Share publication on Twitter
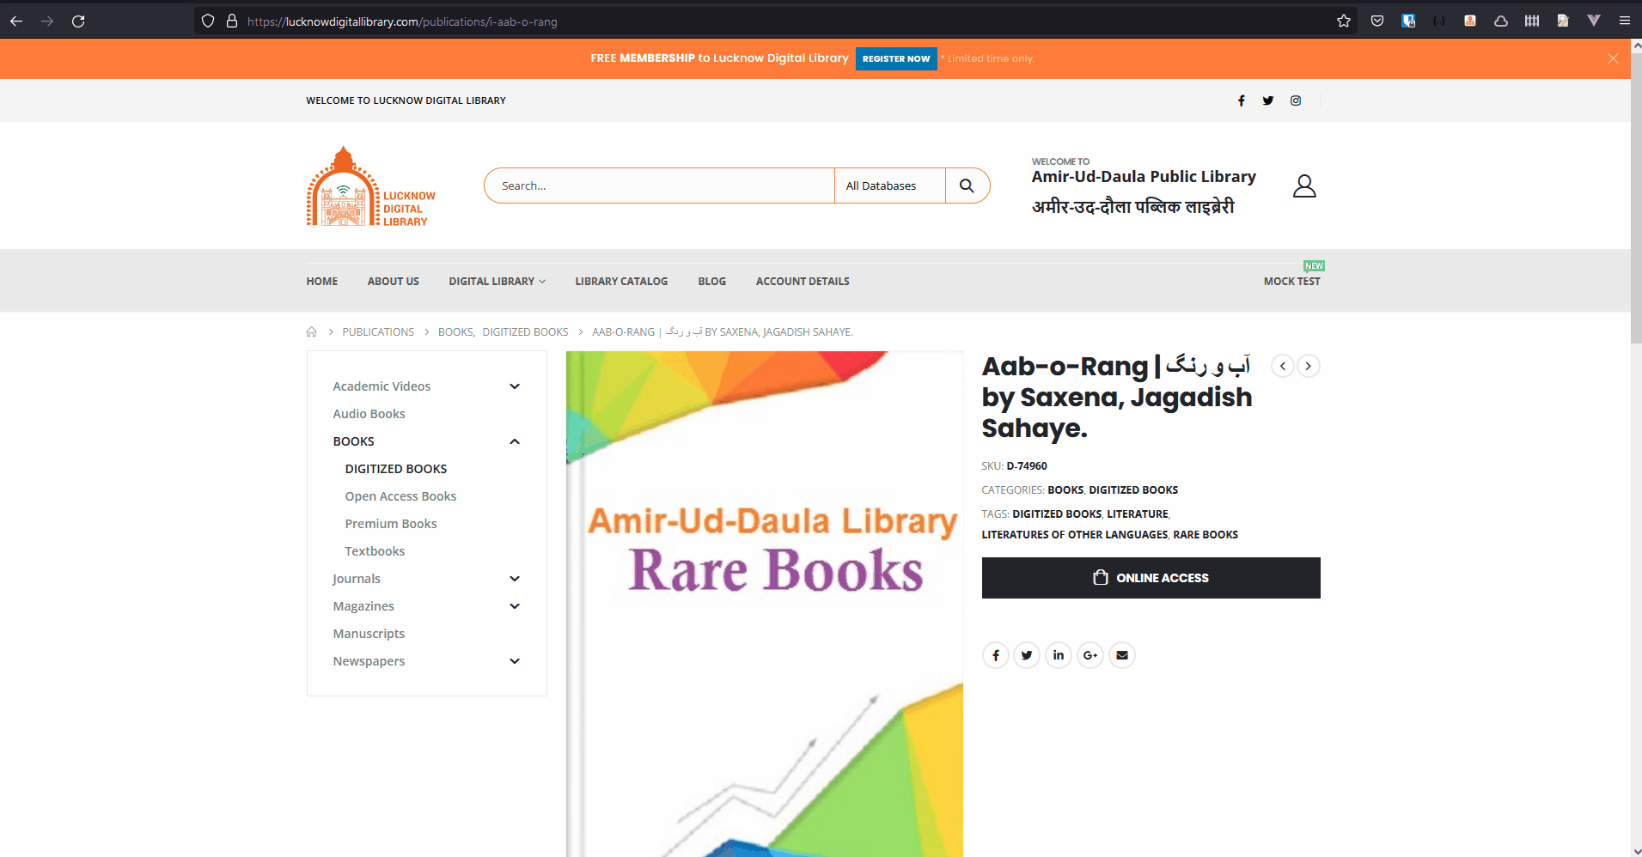The image size is (1642, 857). click(x=1027, y=655)
